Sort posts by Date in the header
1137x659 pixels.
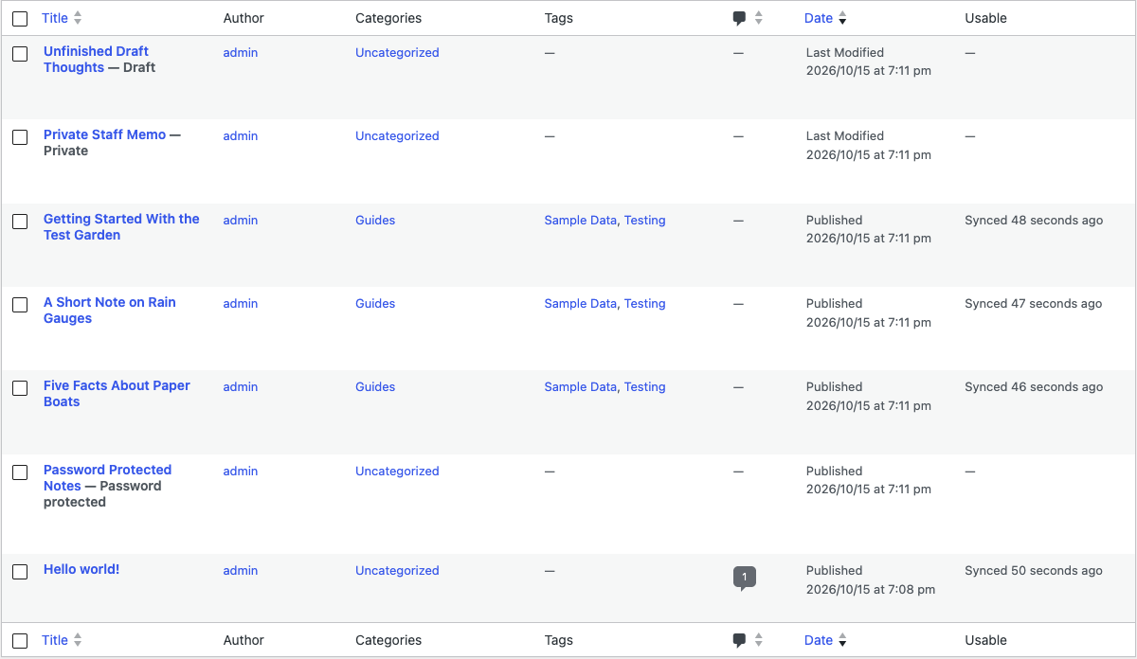coord(819,18)
